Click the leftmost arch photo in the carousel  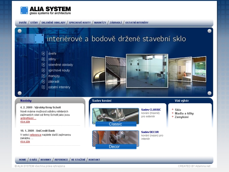pos(98,70)
